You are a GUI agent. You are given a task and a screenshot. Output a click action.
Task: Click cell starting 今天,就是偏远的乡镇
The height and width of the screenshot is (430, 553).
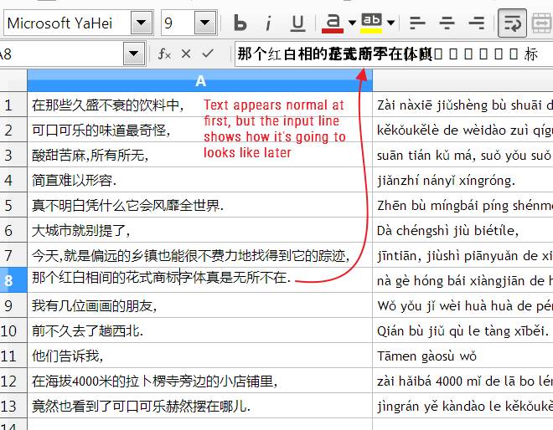pos(200,255)
